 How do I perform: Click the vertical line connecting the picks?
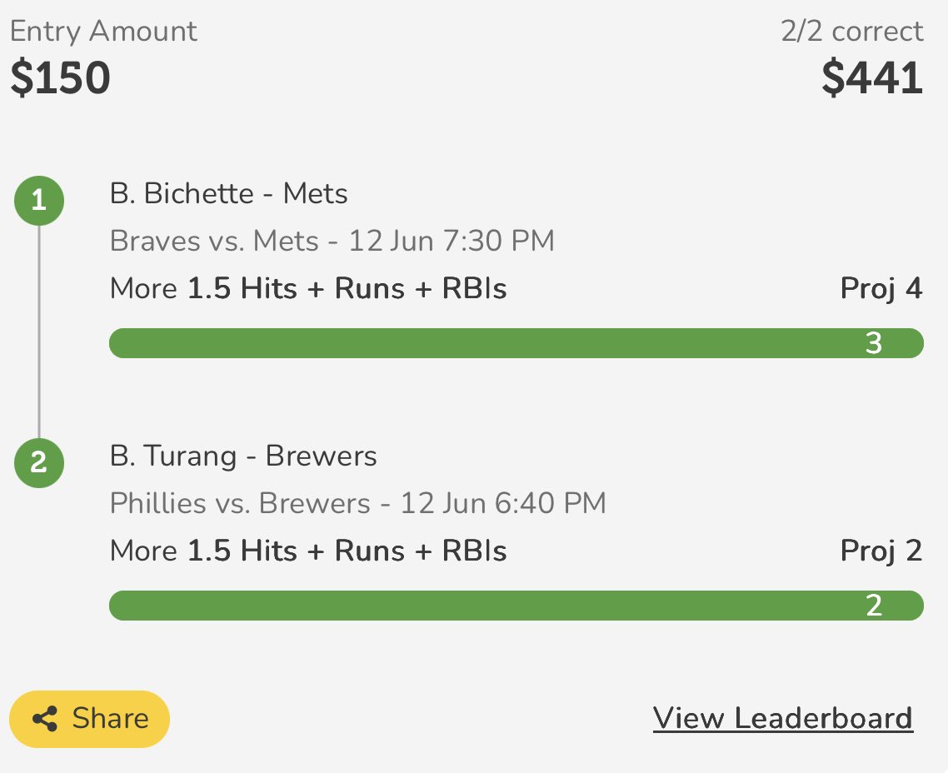[x=39, y=332]
